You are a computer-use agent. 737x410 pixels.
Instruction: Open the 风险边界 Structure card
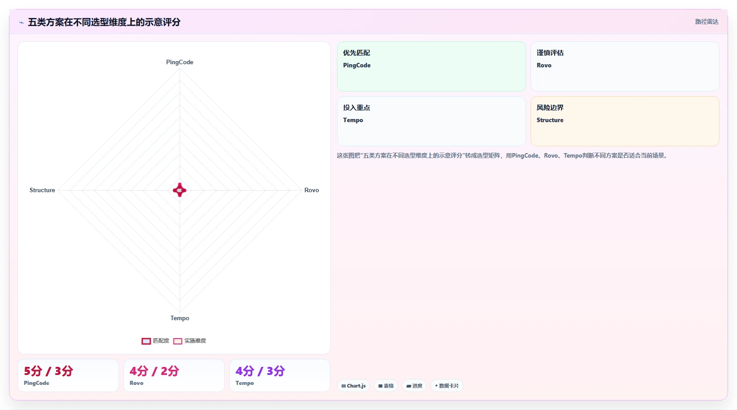(625, 121)
